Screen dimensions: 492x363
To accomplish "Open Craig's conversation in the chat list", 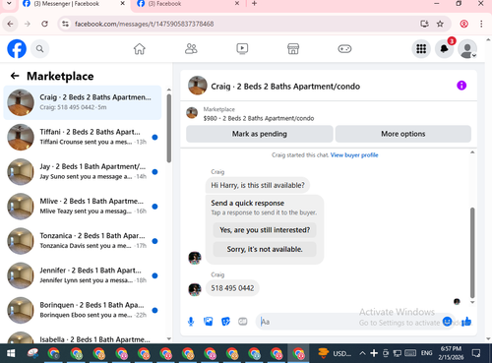I will coord(83,102).
